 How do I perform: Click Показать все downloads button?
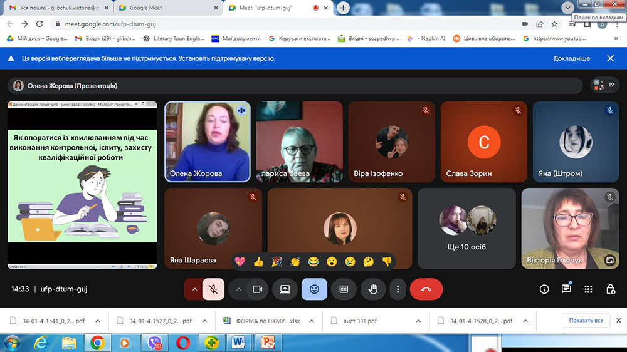586,321
